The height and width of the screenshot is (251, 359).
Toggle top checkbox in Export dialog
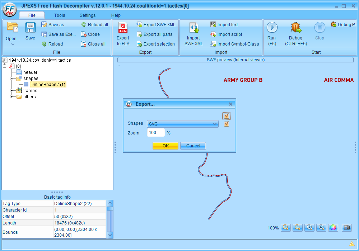(227, 116)
